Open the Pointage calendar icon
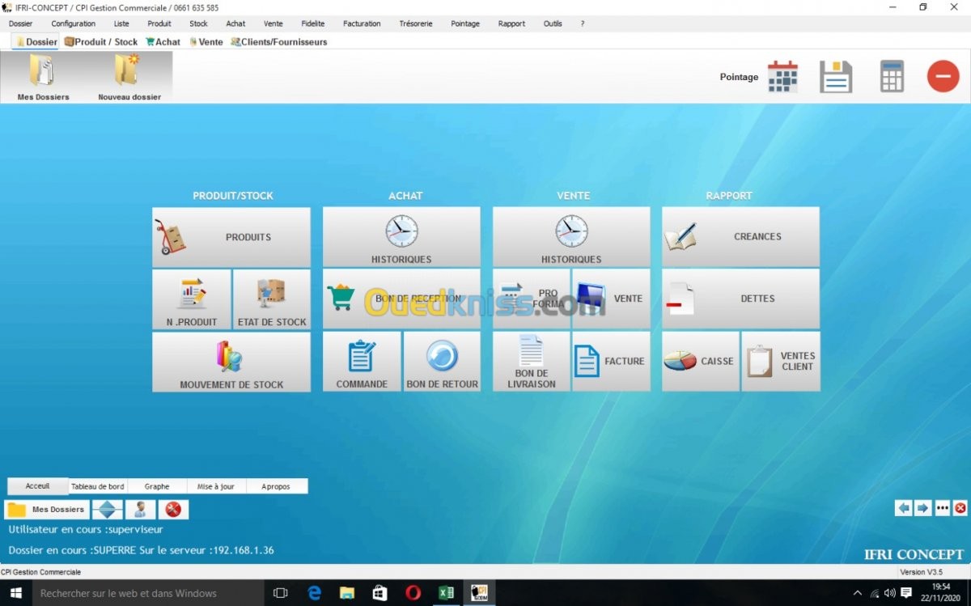 pyautogui.click(x=782, y=77)
